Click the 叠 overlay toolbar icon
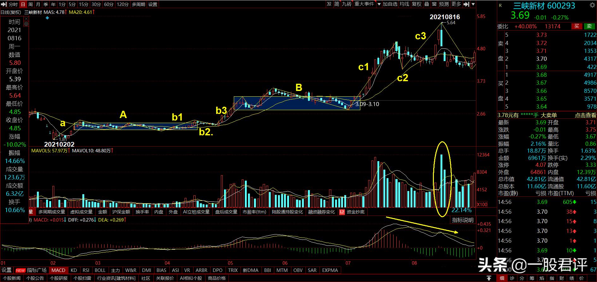Image resolution: width=597 pixels, height=282 pixels. pyautogui.click(x=426, y=4)
